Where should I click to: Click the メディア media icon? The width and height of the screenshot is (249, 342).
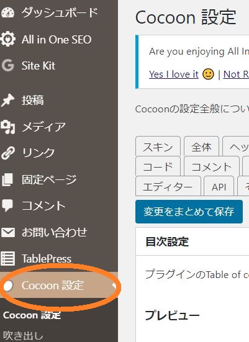(8, 127)
